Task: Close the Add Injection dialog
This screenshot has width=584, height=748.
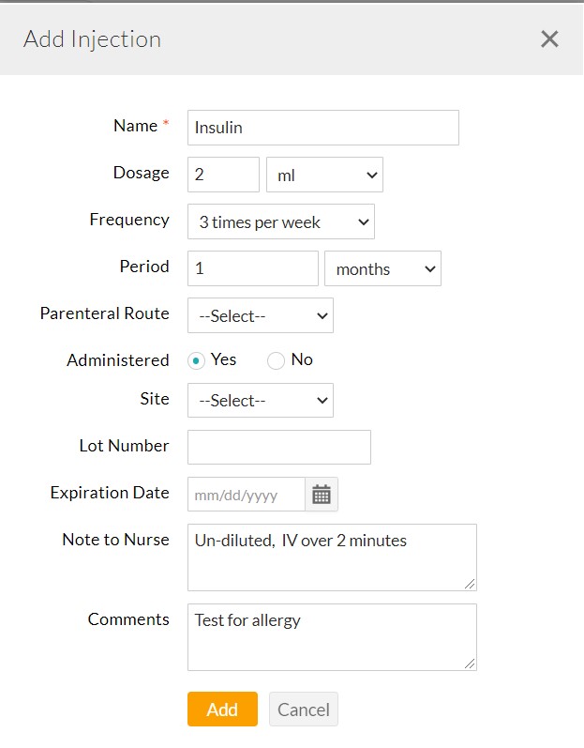Action: (x=549, y=38)
